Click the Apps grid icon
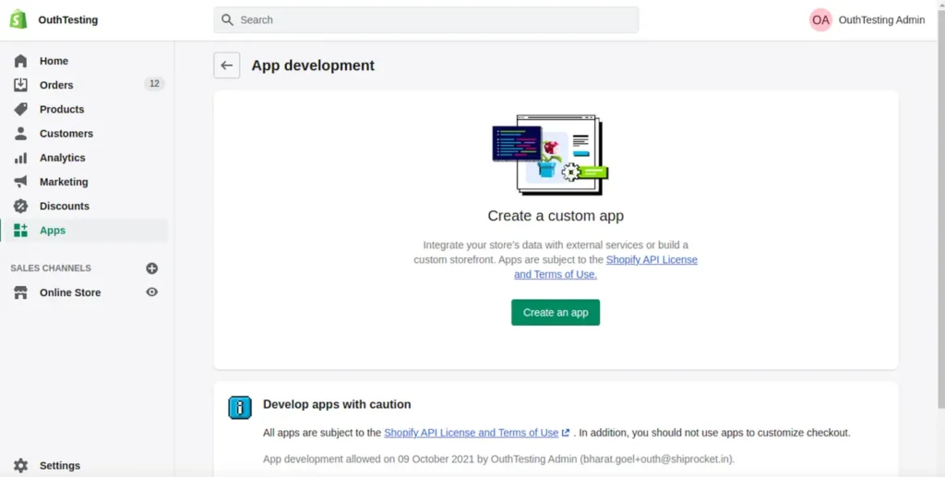The height and width of the screenshot is (477, 945). 20,230
